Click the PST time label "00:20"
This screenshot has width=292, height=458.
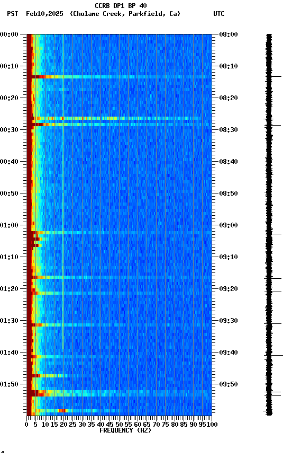click(9, 98)
